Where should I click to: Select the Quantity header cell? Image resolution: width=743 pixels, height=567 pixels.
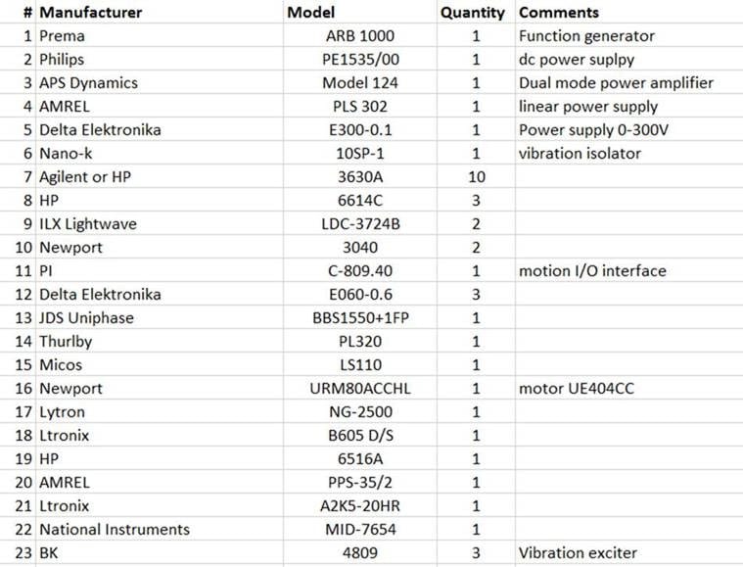(x=476, y=12)
